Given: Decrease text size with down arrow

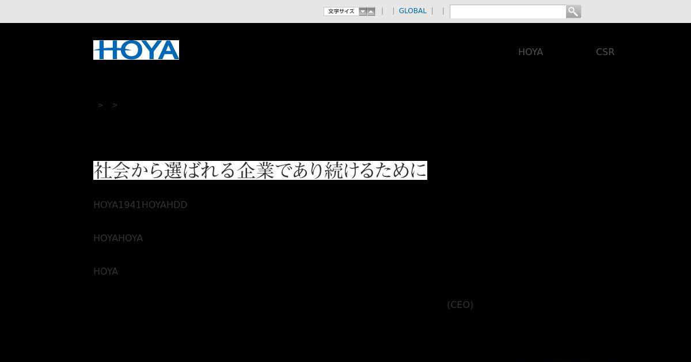Looking at the screenshot, I should (x=363, y=11).
